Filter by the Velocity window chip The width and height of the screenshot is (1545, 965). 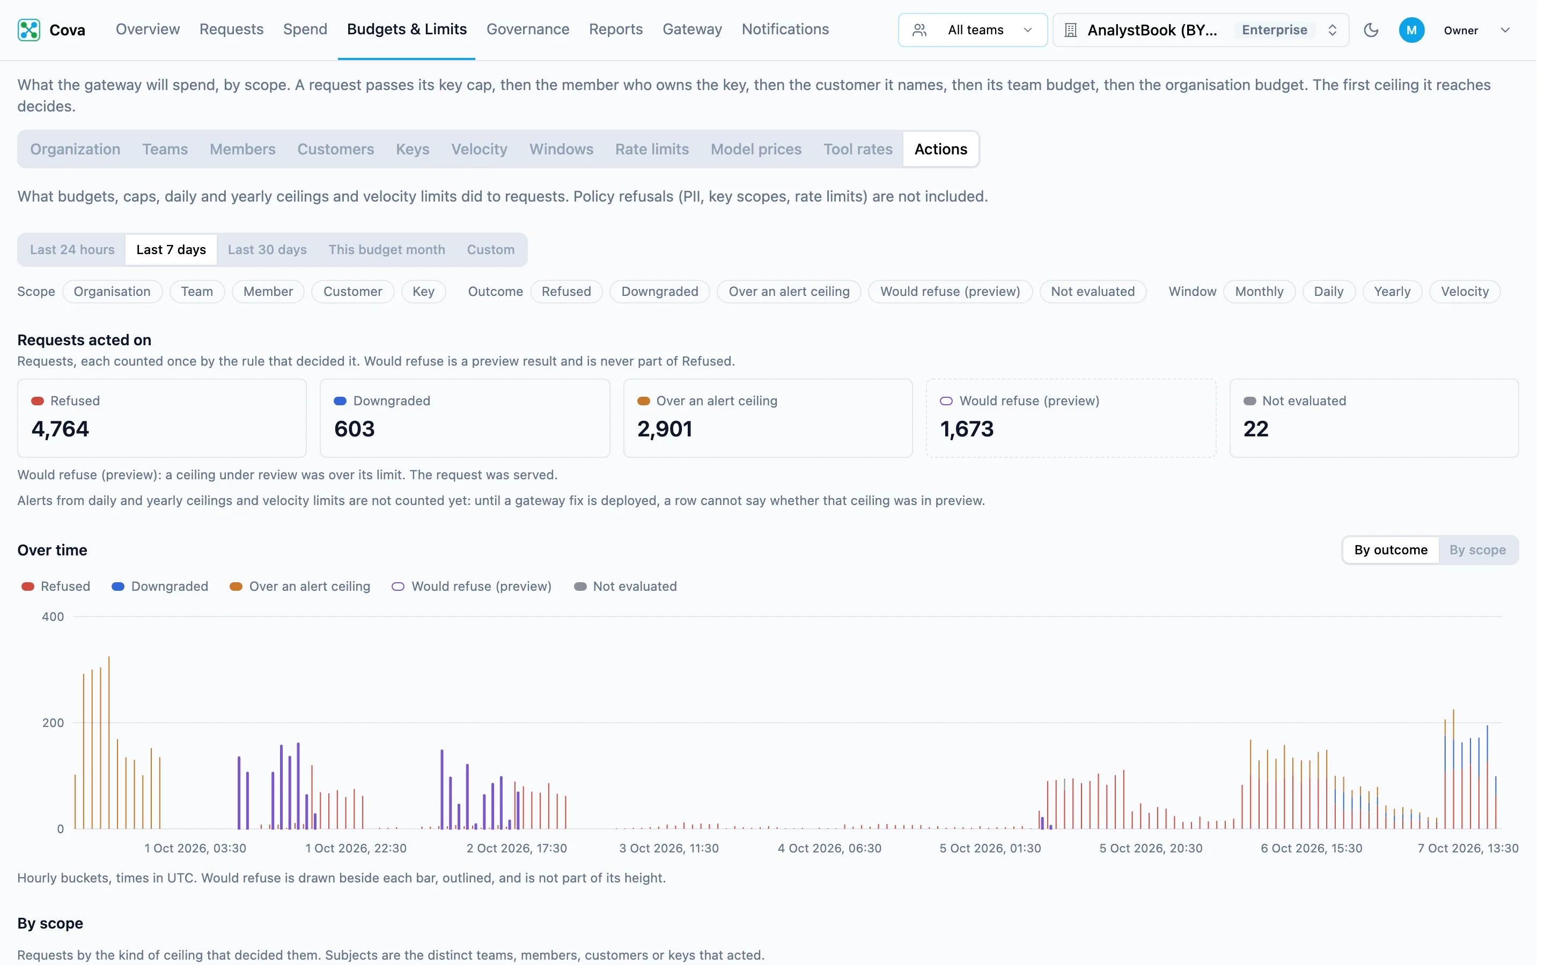click(x=1465, y=292)
